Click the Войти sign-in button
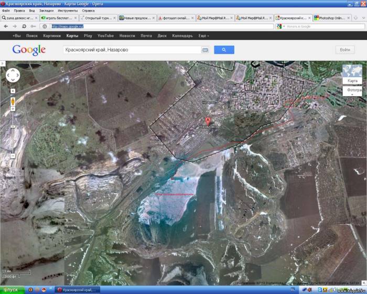The width and height of the screenshot is (367, 294). click(345, 50)
